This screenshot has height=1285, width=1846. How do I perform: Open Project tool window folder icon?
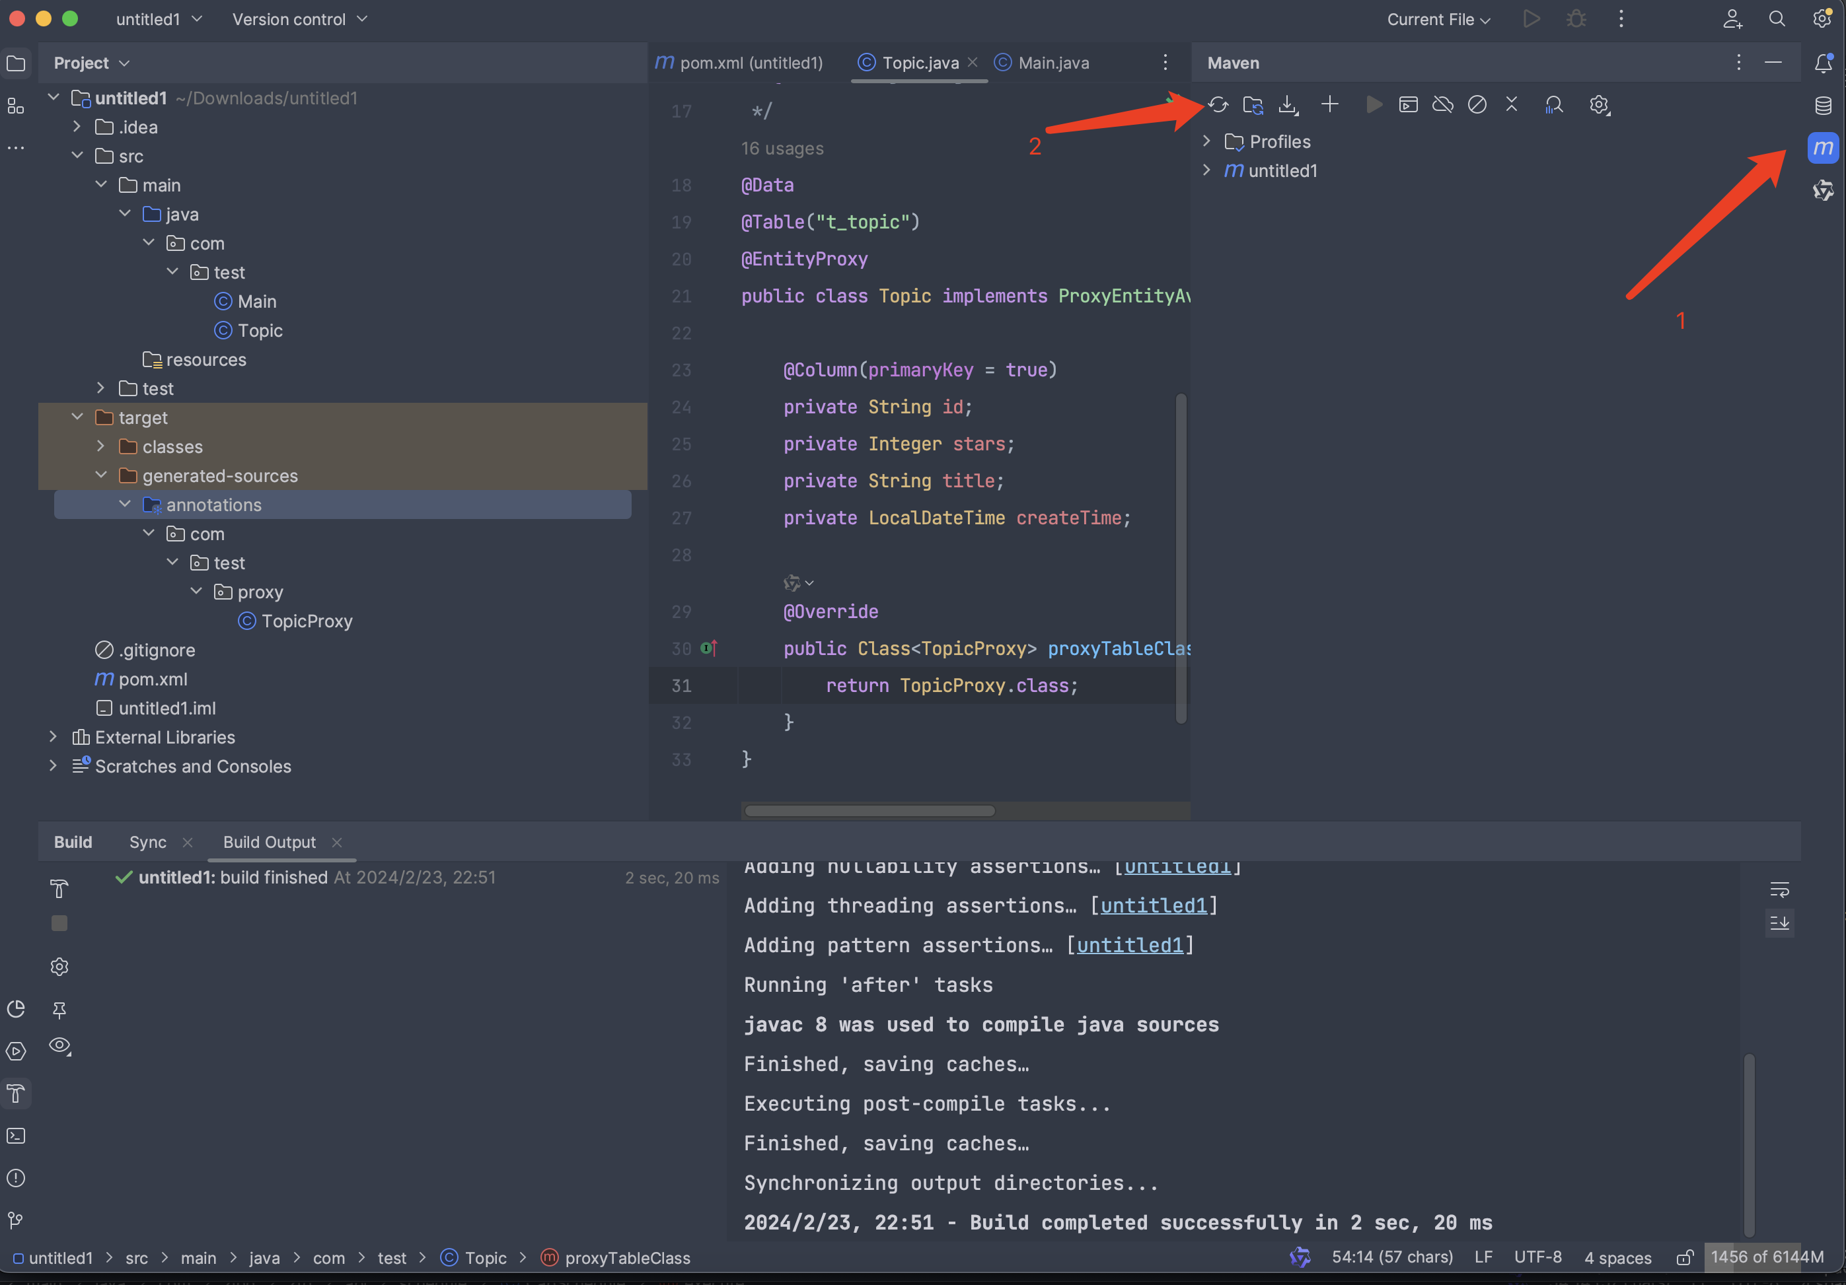16,63
